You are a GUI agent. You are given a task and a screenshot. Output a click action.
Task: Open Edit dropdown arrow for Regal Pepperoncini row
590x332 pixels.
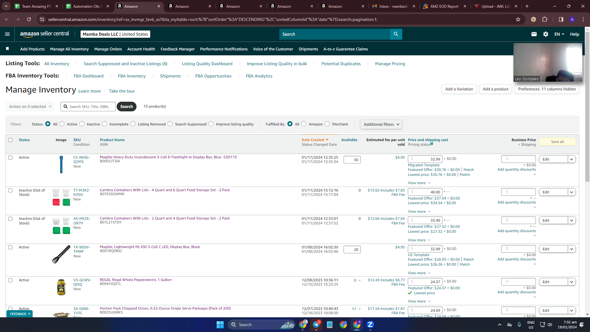[572, 282]
